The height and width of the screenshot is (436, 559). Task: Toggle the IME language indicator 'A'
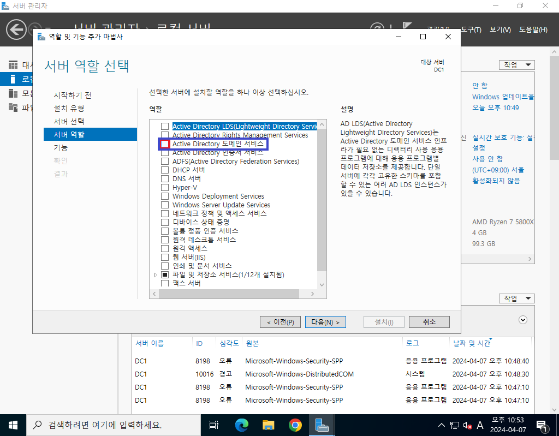[x=480, y=425]
